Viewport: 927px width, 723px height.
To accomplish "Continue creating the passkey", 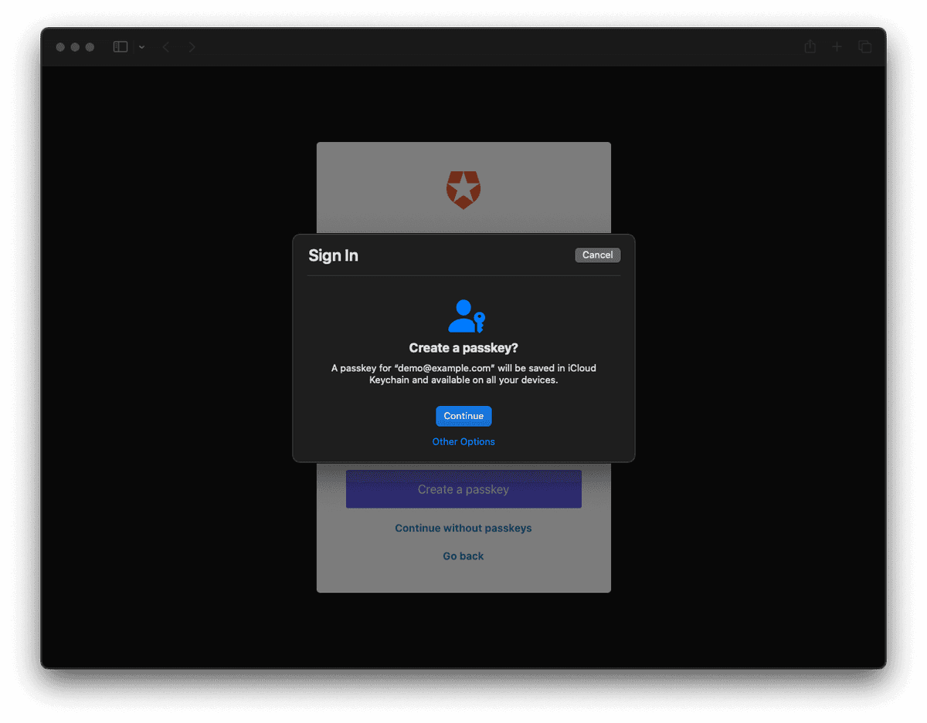I will click(463, 416).
